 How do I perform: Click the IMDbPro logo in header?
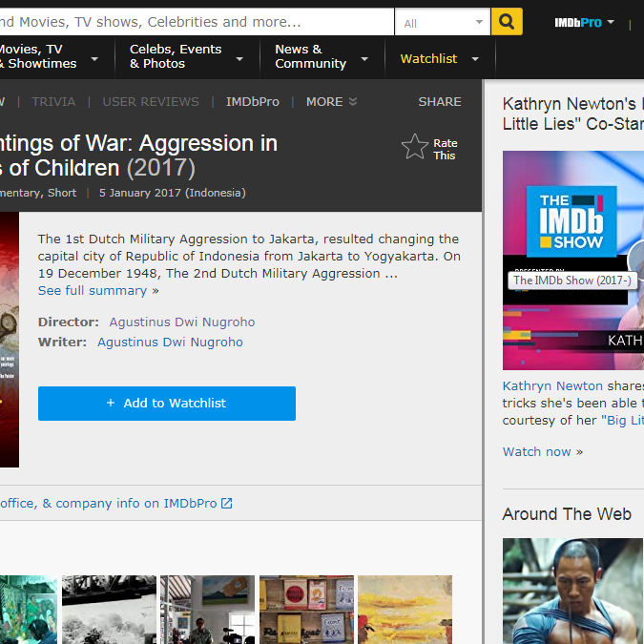coord(578,22)
